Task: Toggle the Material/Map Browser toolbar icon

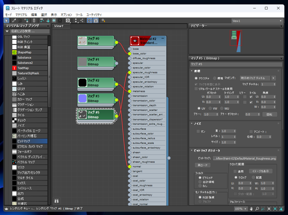Action: pyautogui.click(x=90, y=21)
